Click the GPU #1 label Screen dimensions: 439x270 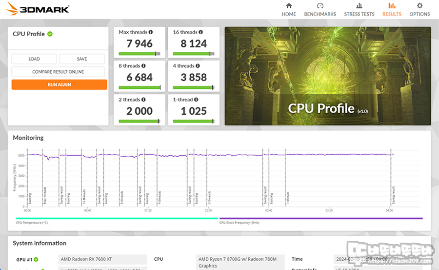pyautogui.click(x=24, y=260)
